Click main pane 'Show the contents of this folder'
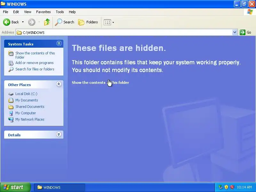Image resolution: width=256 pixels, height=192 pixels. pyautogui.click(x=100, y=83)
